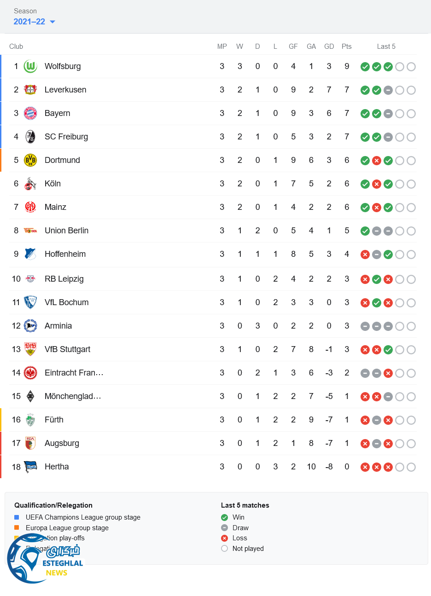
Task: Click the Mainz club crest
Action: click(x=30, y=207)
